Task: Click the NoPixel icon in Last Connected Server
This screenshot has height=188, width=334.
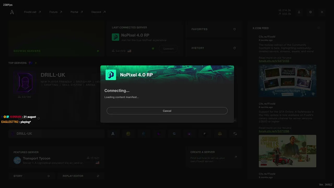Action: [x=115, y=37]
